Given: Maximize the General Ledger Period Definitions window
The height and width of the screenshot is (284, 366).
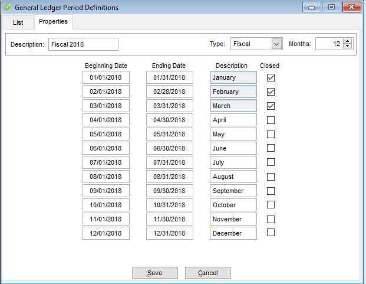Looking at the screenshot, I should [x=331, y=7].
